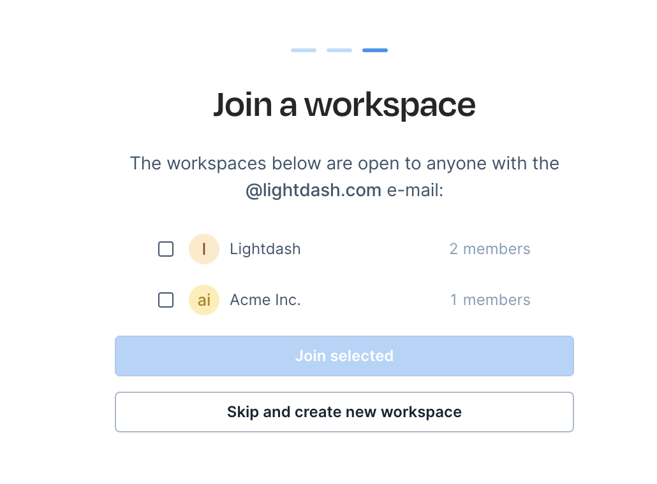
Task: Click the first progress step indicator
Action: point(303,50)
